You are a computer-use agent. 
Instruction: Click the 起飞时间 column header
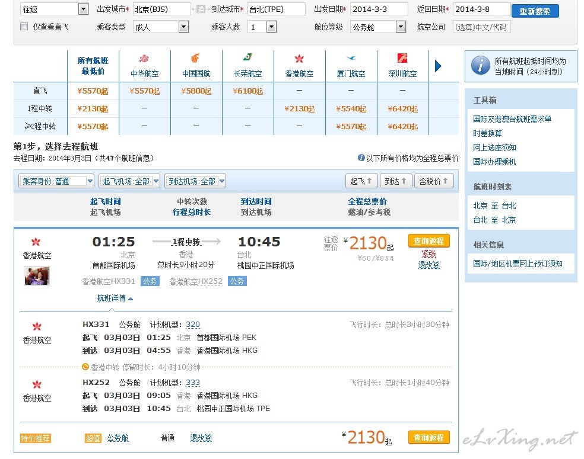pyautogui.click(x=106, y=201)
